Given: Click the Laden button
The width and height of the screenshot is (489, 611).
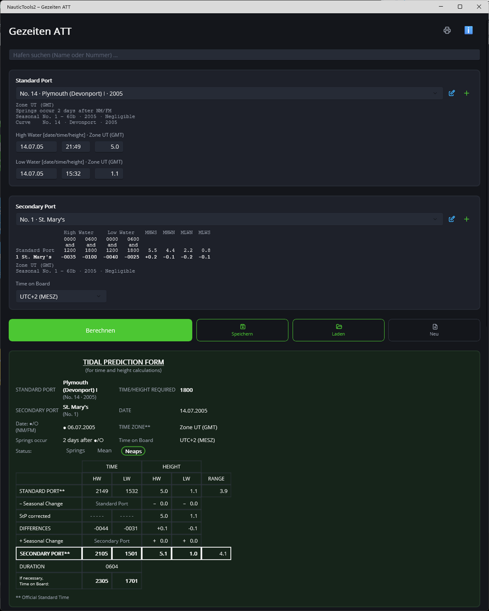Looking at the screenshot, I should tap(338, 330).
